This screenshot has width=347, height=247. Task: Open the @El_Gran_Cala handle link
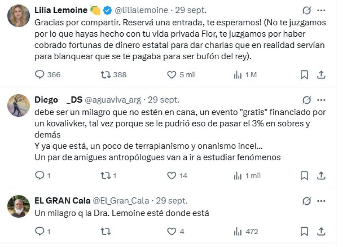[x=121, y=200]
